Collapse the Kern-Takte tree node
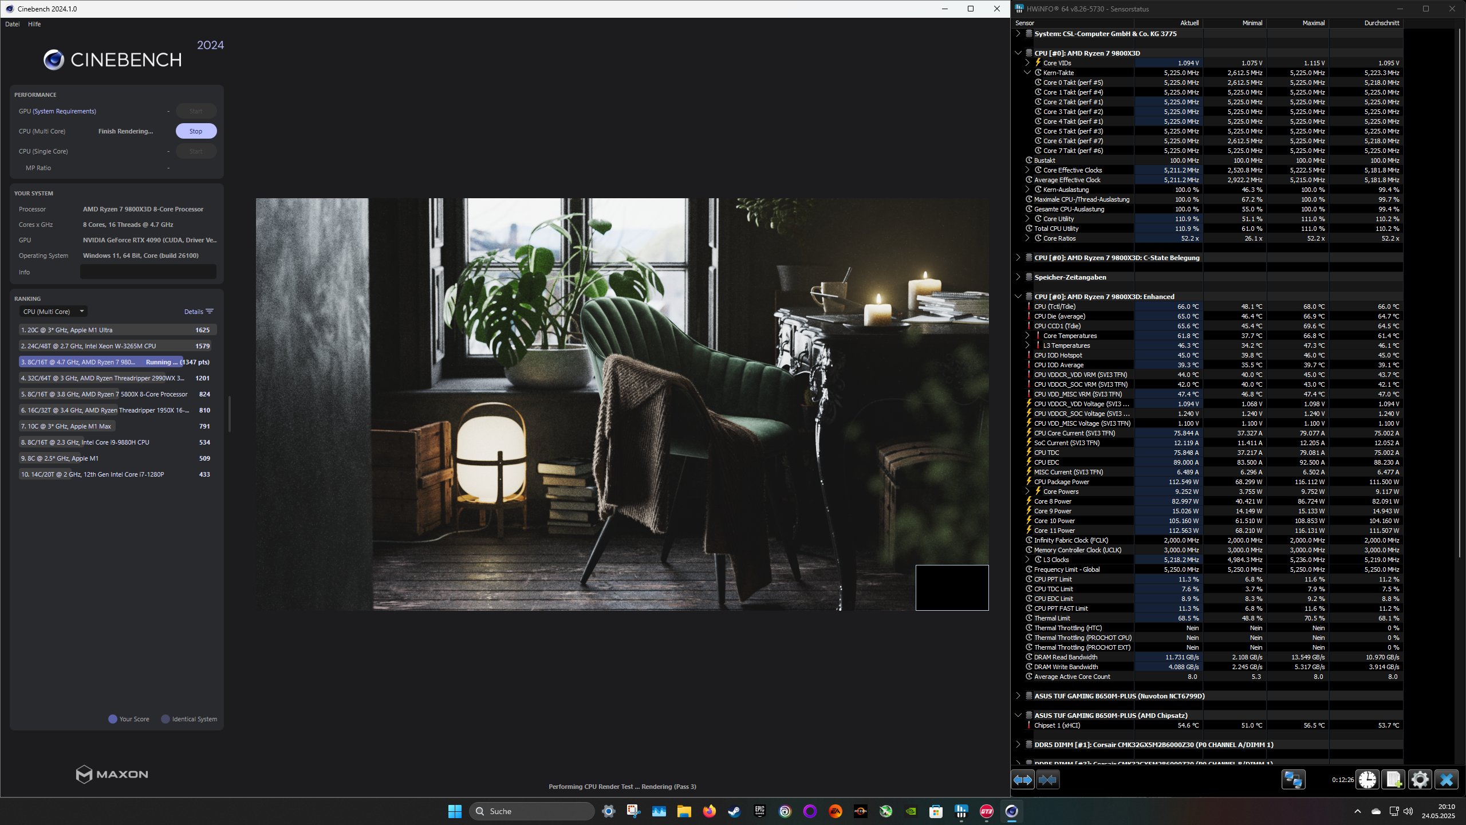The width and height of the screenshot is (1466, 825). click(1027, 73)
